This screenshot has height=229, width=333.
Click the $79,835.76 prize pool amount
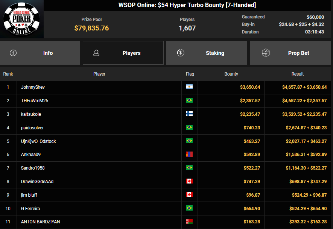point(91,28)
